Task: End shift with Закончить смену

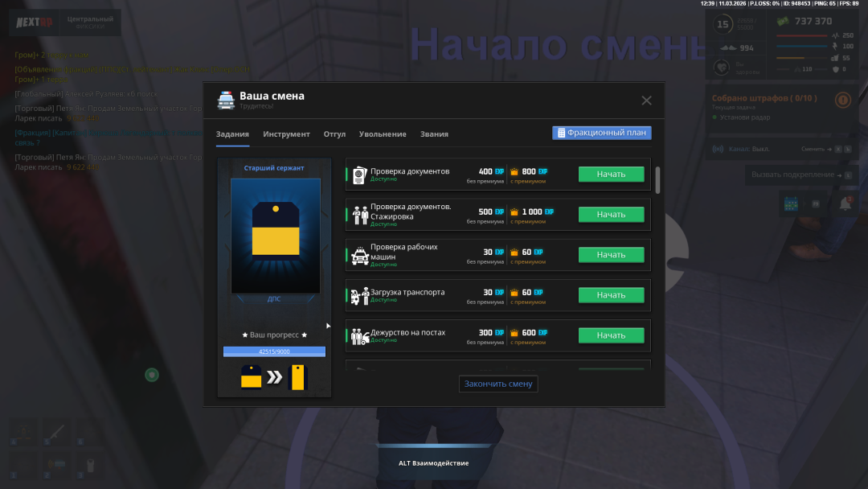Action: pyautogui.click(x=498, y=384)
